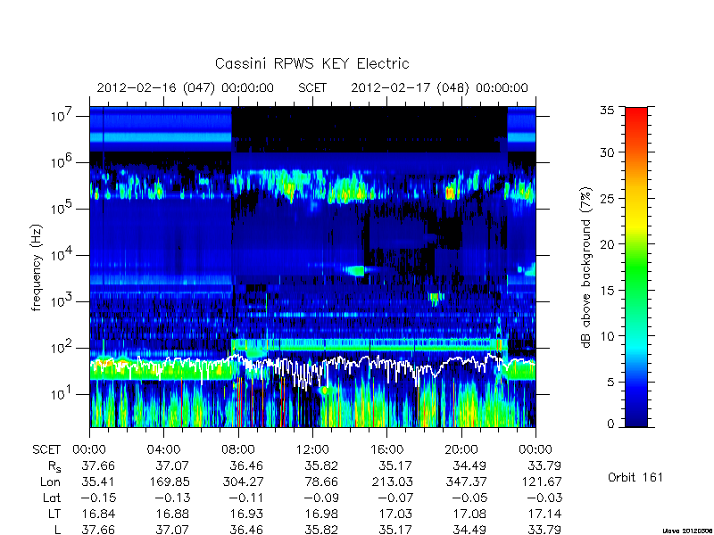The image size is (714, 535).
Task: Click the latitude value -0.05
Action: [x=469, y=498]
